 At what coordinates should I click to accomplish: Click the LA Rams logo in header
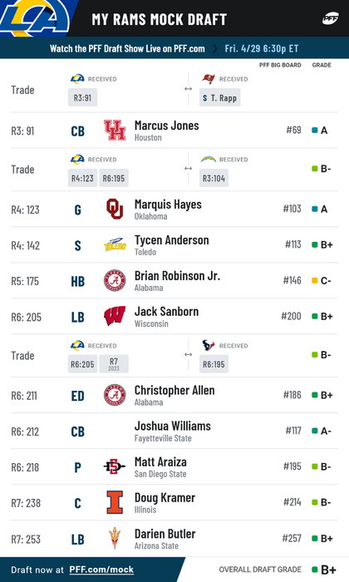pyautogui.click(x=35, y=18)
